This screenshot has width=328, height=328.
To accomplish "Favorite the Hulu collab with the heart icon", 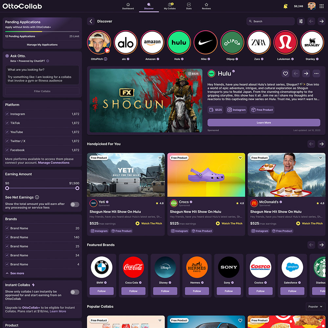I will coord(285,73).
